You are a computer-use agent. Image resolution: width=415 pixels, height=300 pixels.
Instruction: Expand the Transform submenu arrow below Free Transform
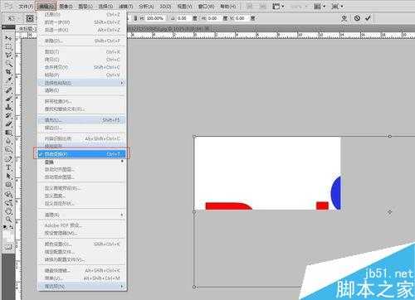tap(122, 162)
